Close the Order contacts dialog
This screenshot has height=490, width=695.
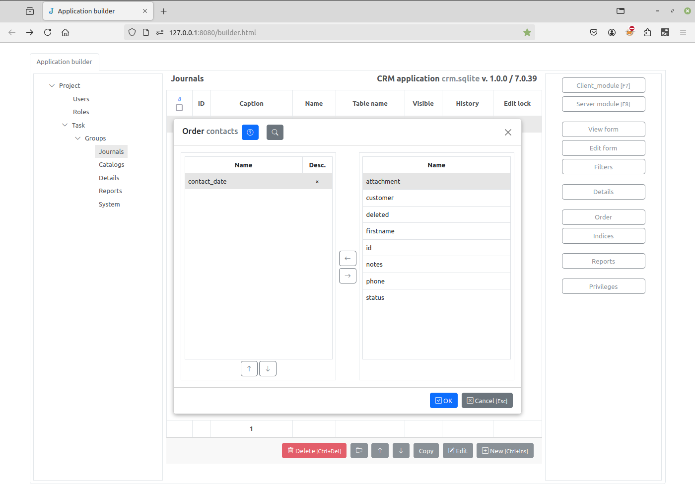508,132
